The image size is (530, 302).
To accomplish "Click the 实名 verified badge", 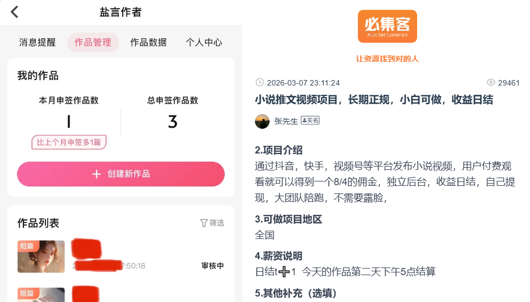I will (310, 121).
